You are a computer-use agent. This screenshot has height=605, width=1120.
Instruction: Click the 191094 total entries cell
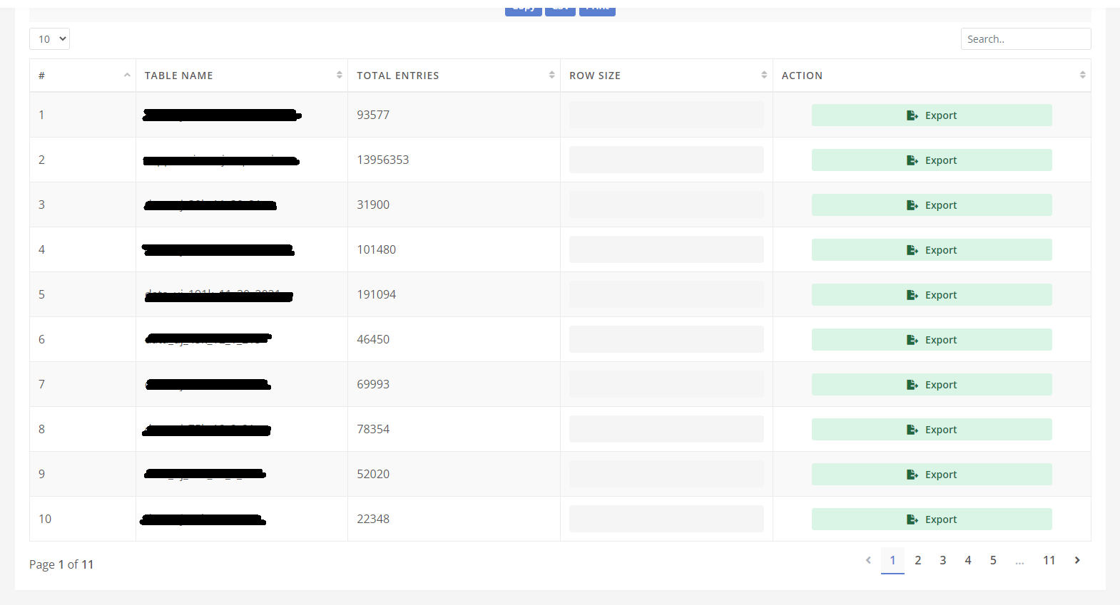pos(454,294)
